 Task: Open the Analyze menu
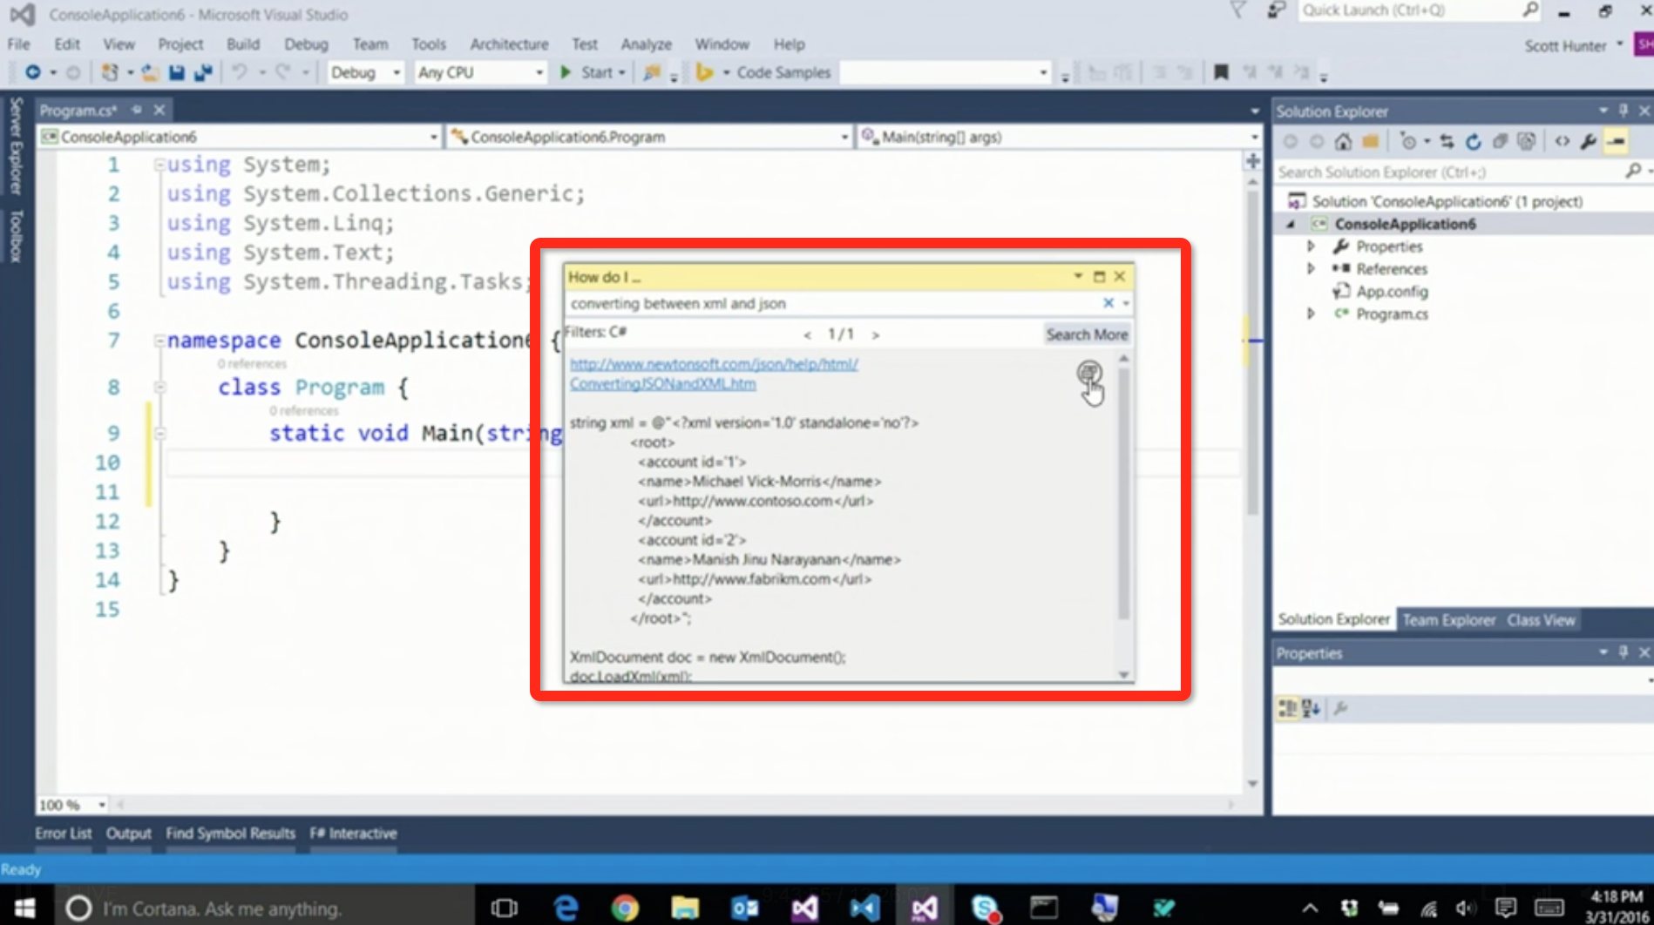(646, 44)
